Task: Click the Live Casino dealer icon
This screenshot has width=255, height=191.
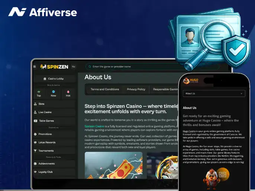Action: point(35,112)
